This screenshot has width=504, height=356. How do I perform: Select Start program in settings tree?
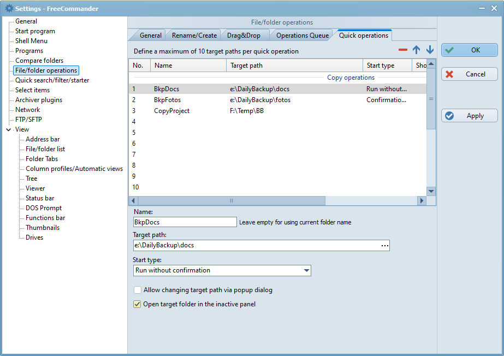coord(35,31)
